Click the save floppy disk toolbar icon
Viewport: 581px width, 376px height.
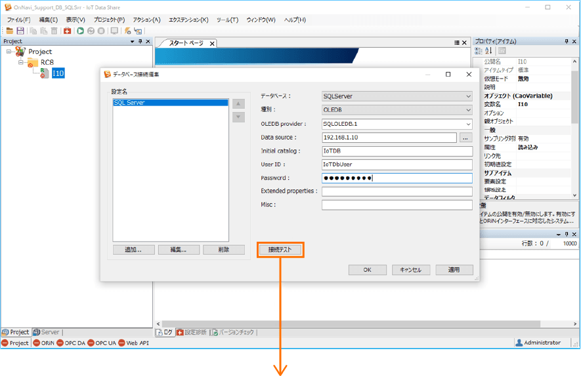pos(20,31)
